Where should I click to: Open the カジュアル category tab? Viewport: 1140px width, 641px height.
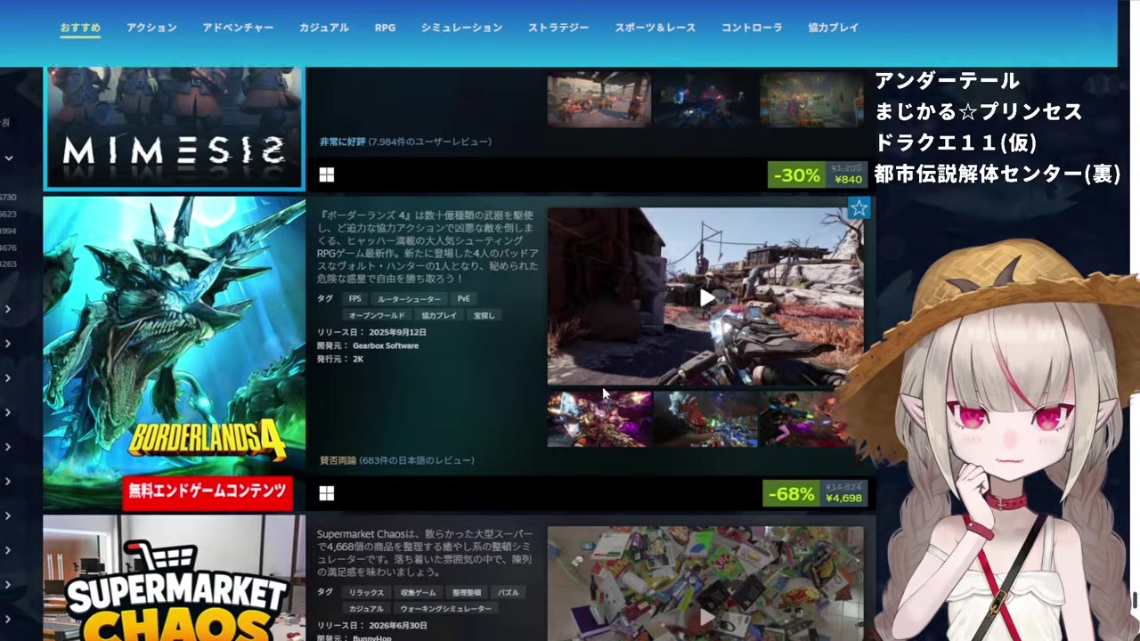[324, 28]
